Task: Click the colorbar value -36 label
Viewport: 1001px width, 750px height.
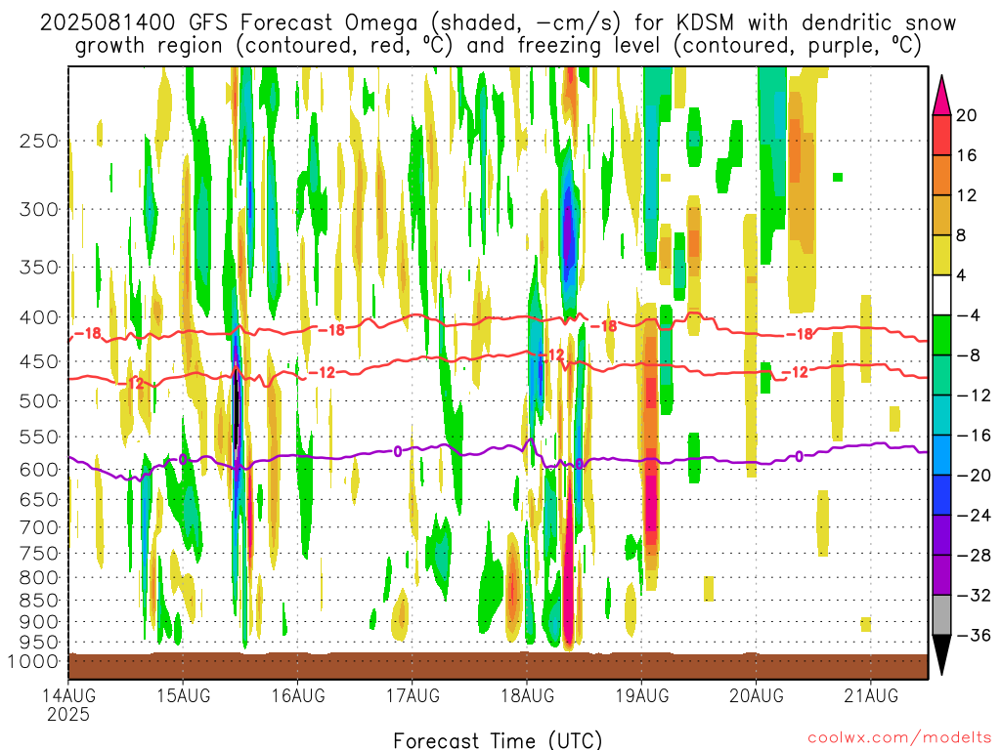Action: point(973,635)
